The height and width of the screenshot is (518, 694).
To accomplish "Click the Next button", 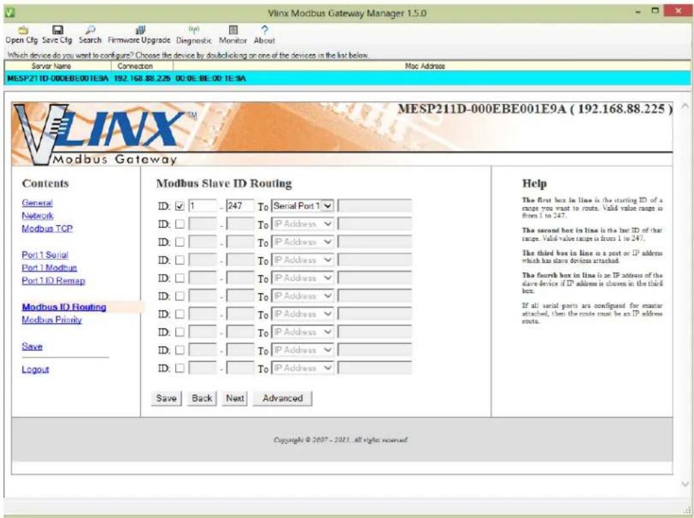I will pos(235,398).
